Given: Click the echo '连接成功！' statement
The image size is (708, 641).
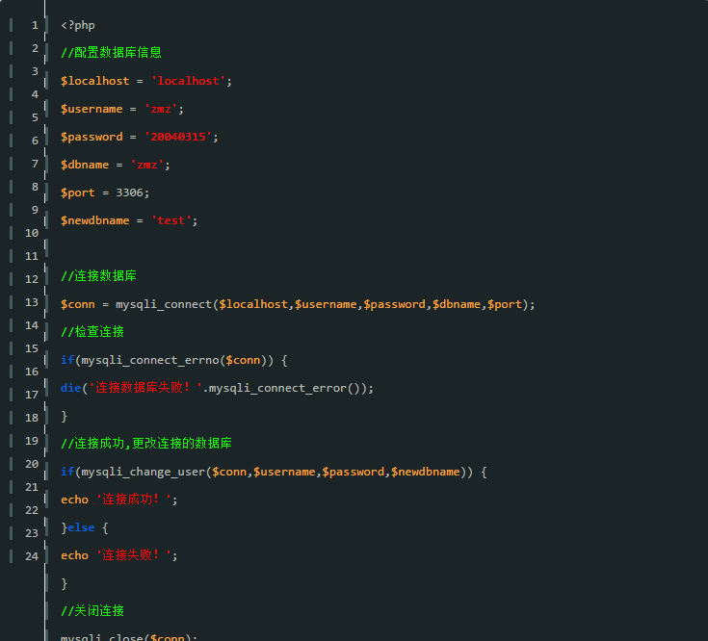Looking at the screenshot, I should 119,500.
